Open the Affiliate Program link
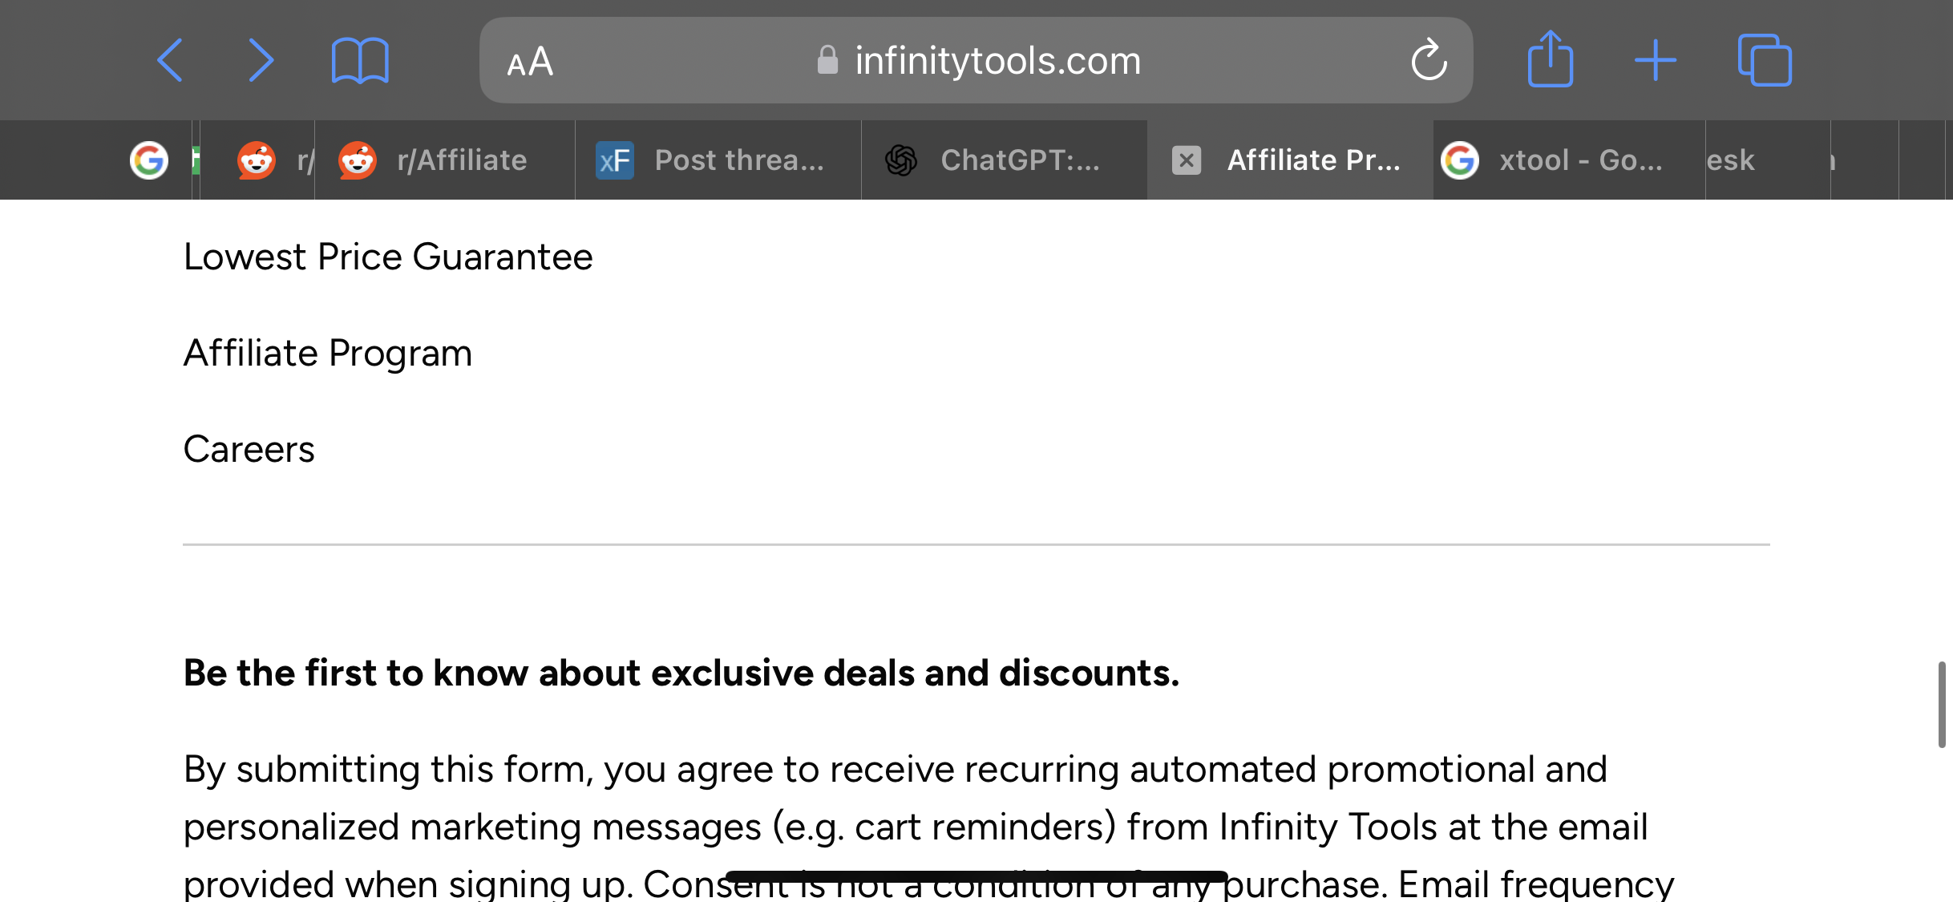 (x=328, y=353)
